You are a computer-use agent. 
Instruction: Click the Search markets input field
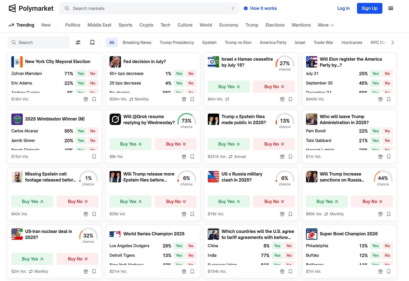(149, 8)
